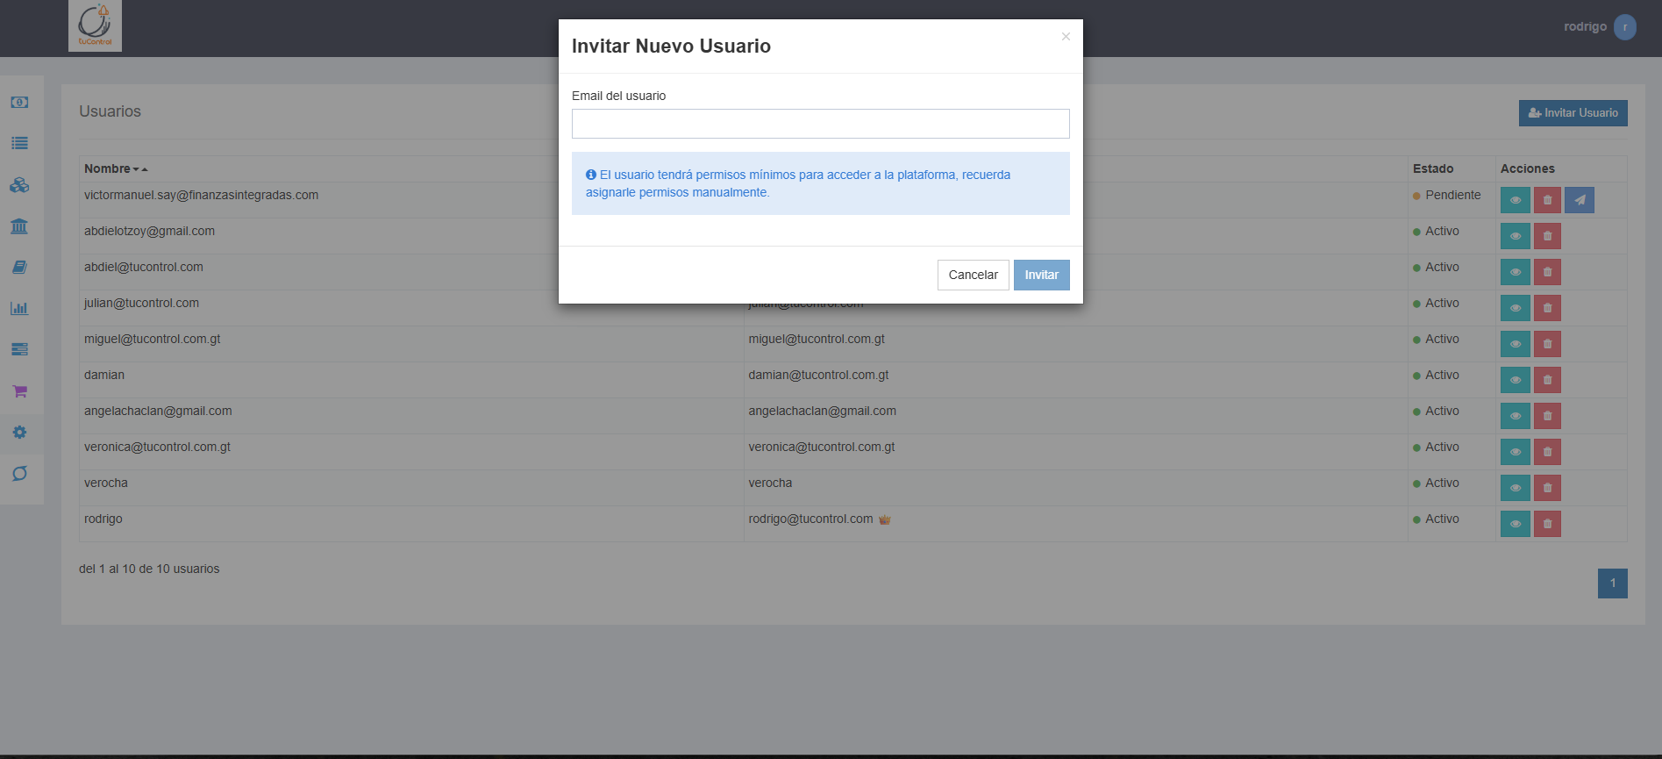
Task: Click the Estado column header
Action: 1433,168
